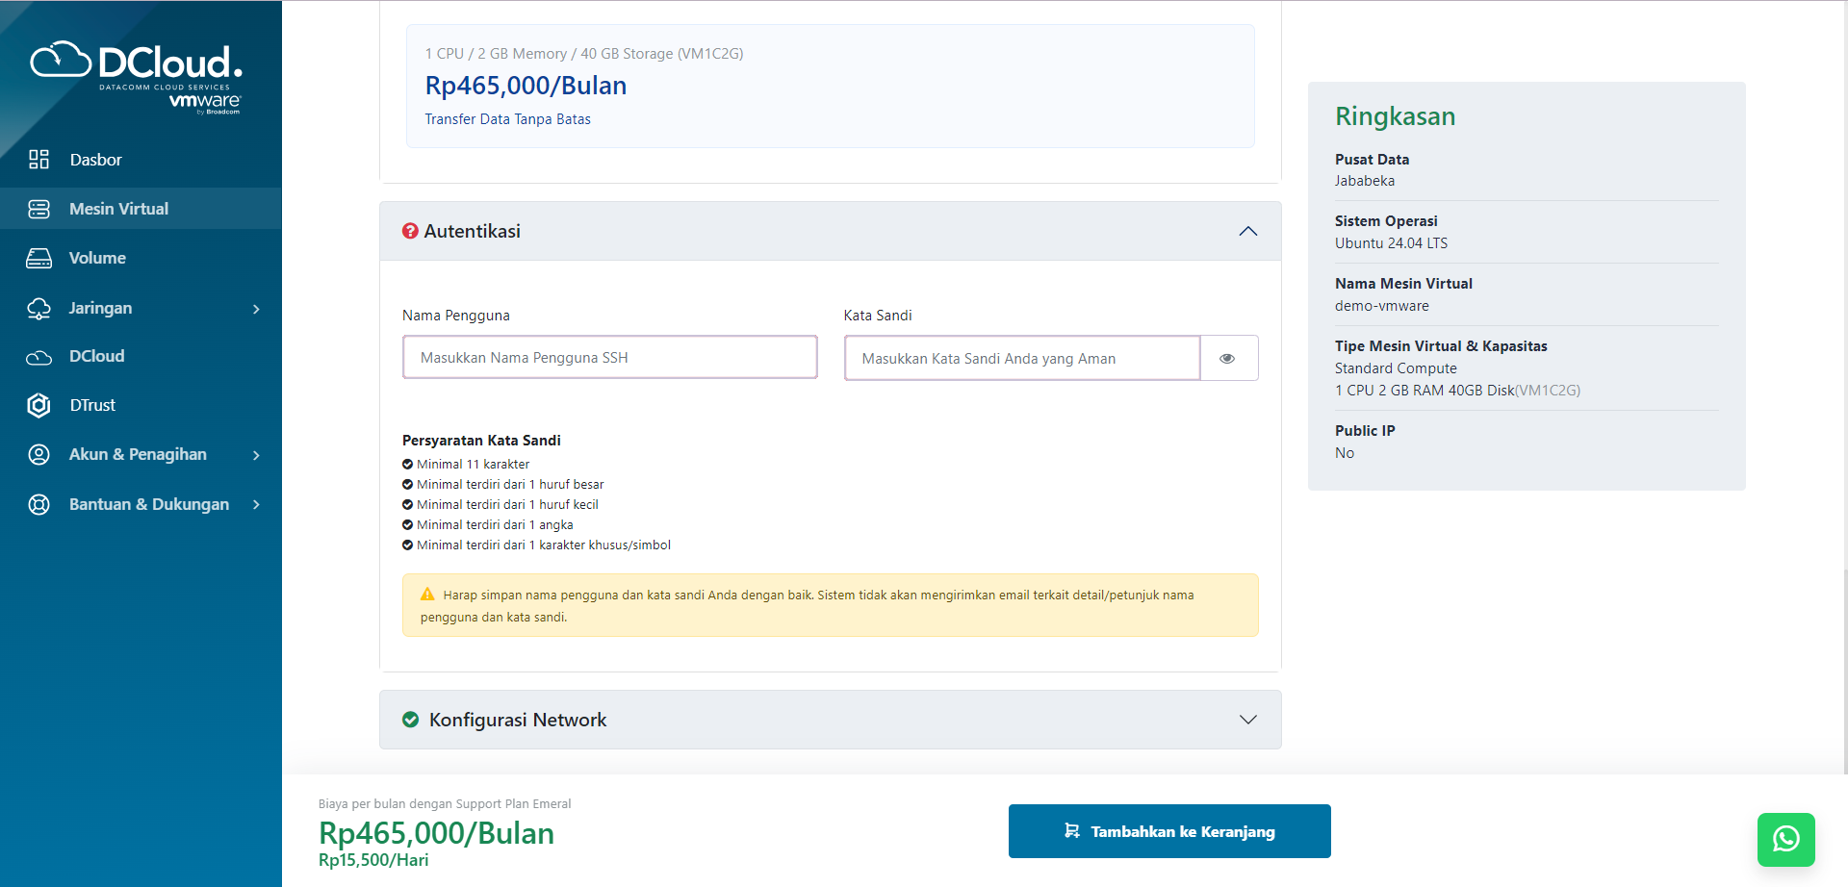Screen dimensions: 1848x887
Task: Click the yellow warning triangle icon
Action: tap(427, 595)
